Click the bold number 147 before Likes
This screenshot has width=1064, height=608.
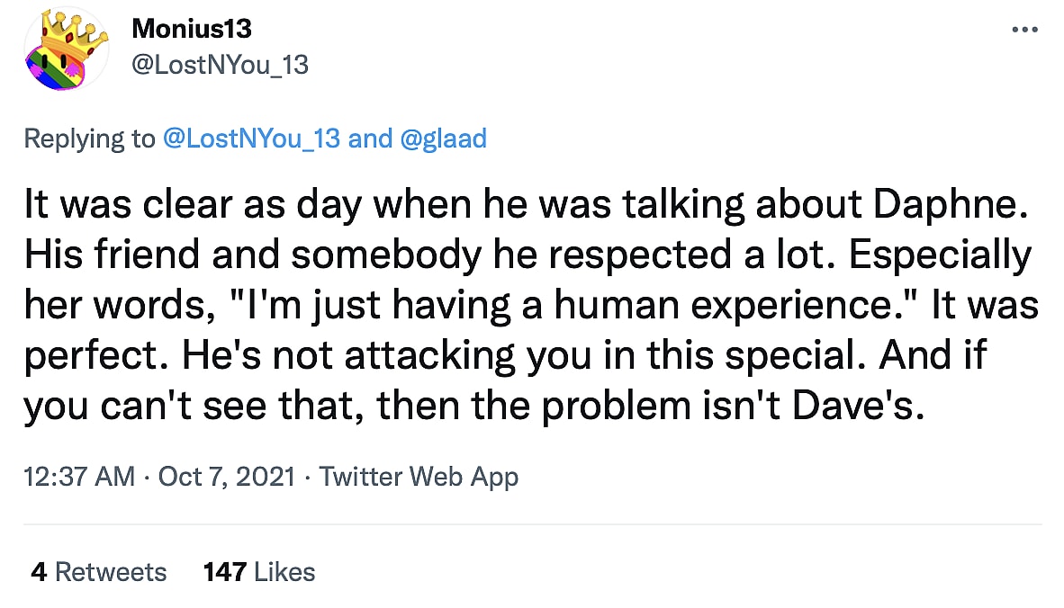(x=226, y=572)
